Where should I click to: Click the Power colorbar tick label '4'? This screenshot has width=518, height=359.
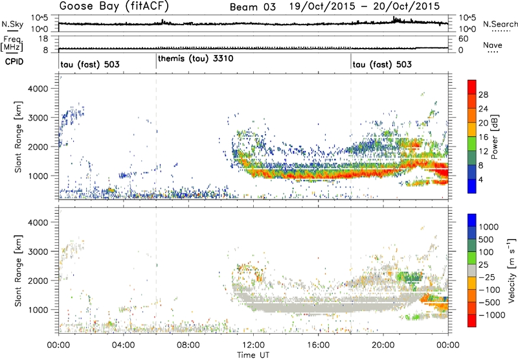481,179
